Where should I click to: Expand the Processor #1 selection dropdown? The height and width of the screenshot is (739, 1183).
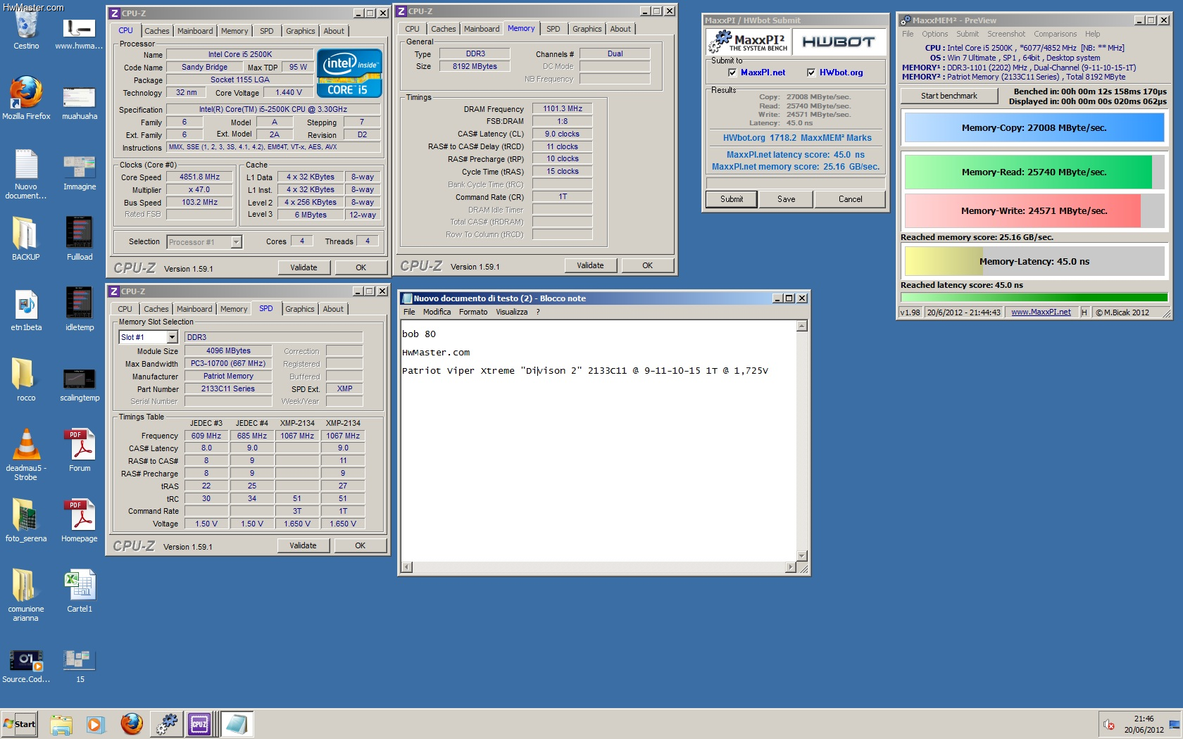click(x=237, y=242)
